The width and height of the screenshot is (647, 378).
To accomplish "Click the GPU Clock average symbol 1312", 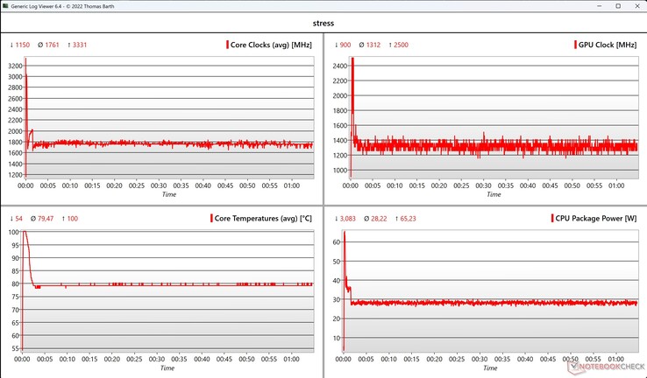I will coord(369,45).
